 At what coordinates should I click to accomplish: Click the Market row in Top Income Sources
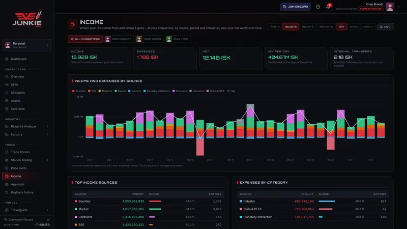coord(148,209)
